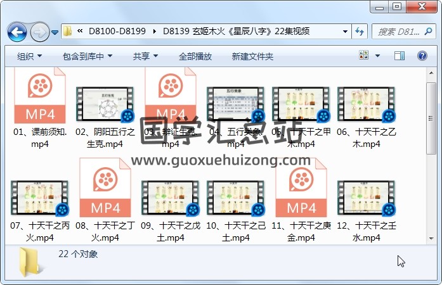Refresh the folder view
This screenshot has width=442, height=285.
pos(360,31)
